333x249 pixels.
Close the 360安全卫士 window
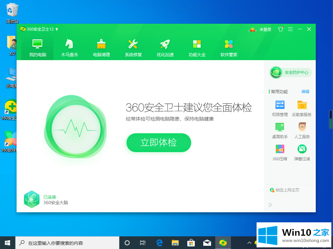pos(309,29)
